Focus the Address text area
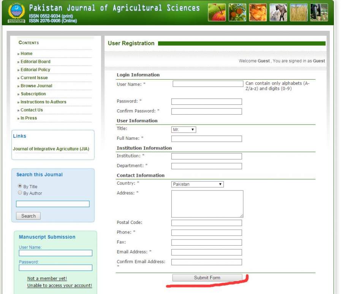Image resolution: width=342 pixels, height=294 pixels. 207,204
